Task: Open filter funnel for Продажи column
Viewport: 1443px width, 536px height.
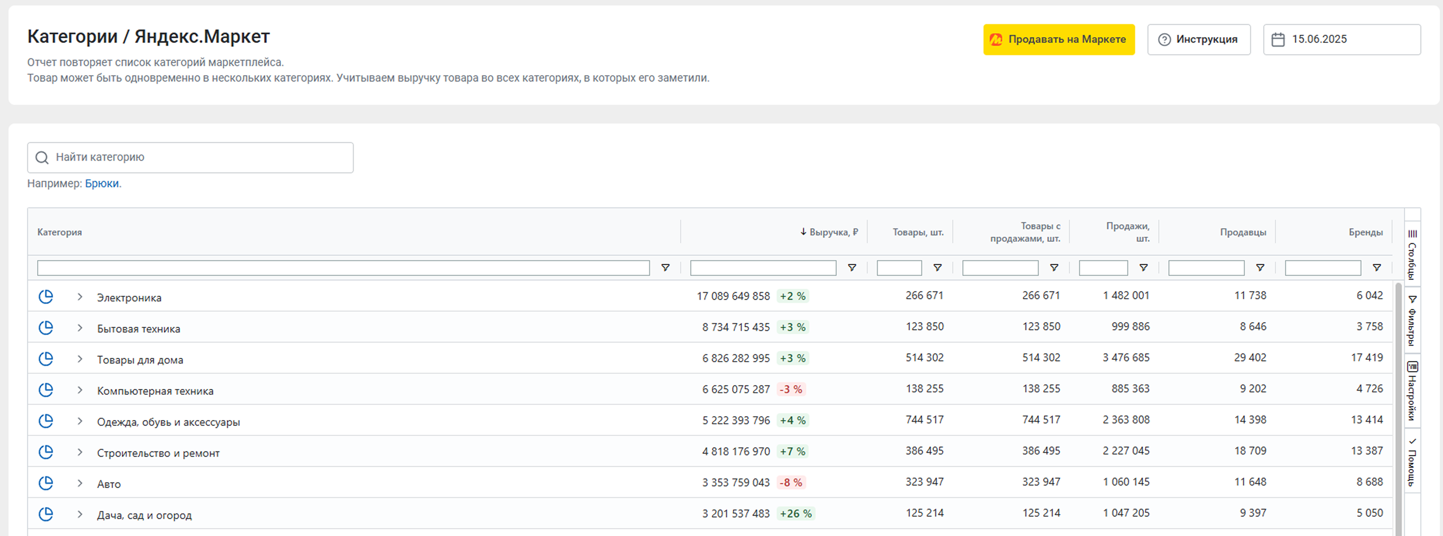Action: click(1144, 268)
